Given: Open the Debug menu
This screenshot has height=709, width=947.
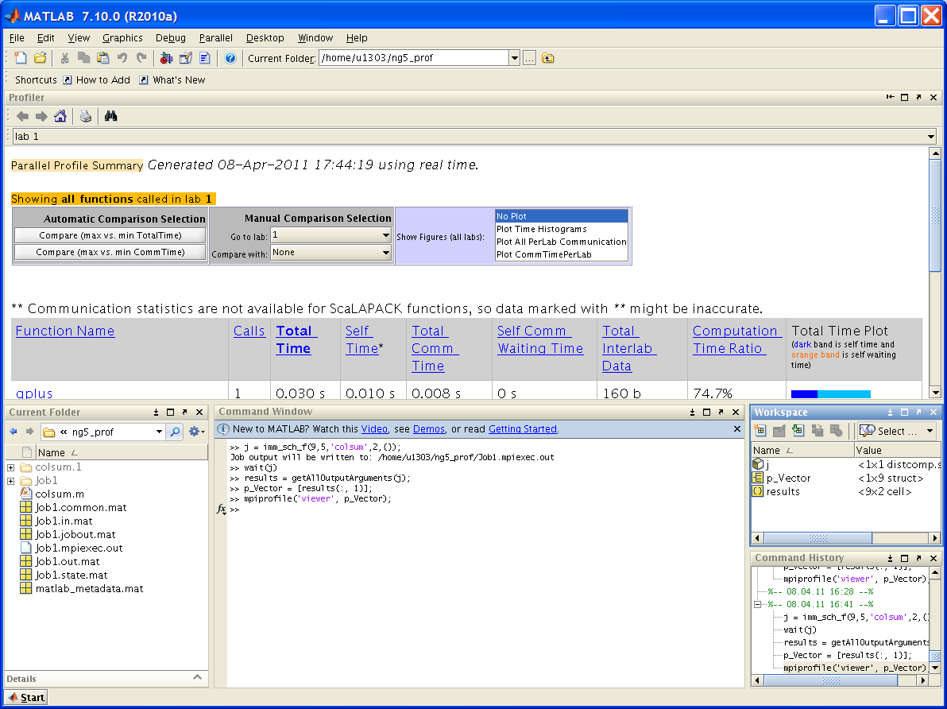Looking at the screenshot, I should tap(171, 37).
